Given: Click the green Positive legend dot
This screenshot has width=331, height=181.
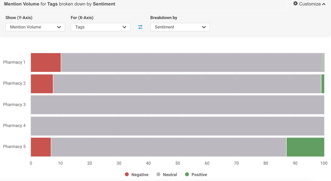Looking at the screenshot, I should pyautogui.click(x=187, y=175).
